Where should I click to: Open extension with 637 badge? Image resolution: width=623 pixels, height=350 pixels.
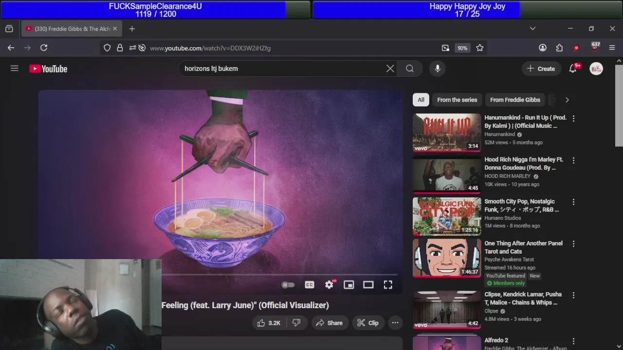595,47
